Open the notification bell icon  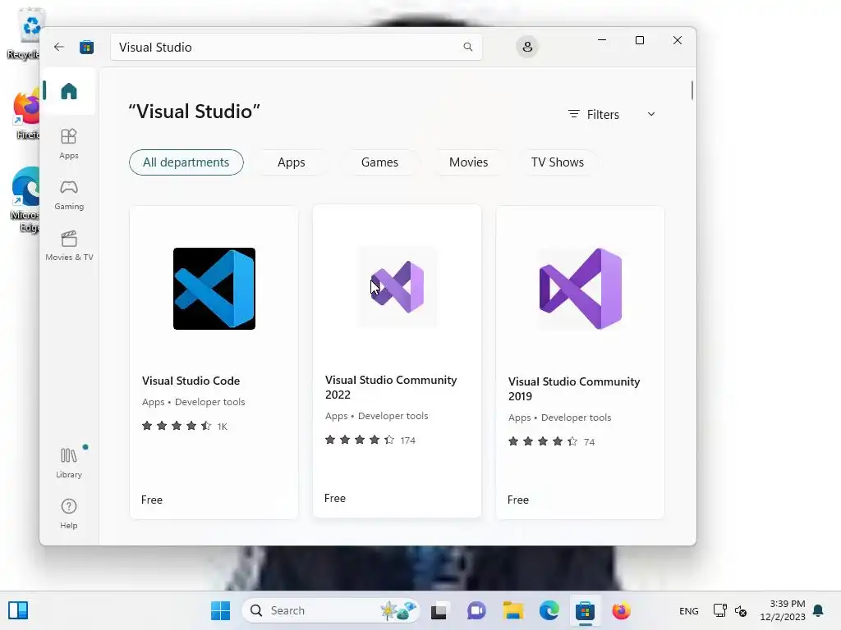pyautogui.click(x=819, y=610)
